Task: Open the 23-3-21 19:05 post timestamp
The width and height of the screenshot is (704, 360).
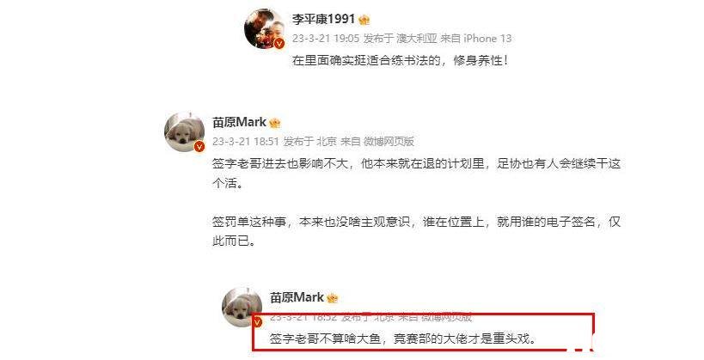Action: 326,39
